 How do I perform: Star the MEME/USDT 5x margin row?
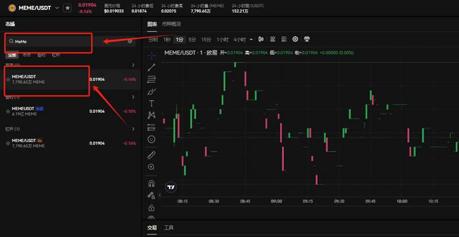coord(8,143)
